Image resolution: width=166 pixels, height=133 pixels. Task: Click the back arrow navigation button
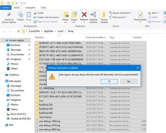pyautogui.click(x=4, y=31)
